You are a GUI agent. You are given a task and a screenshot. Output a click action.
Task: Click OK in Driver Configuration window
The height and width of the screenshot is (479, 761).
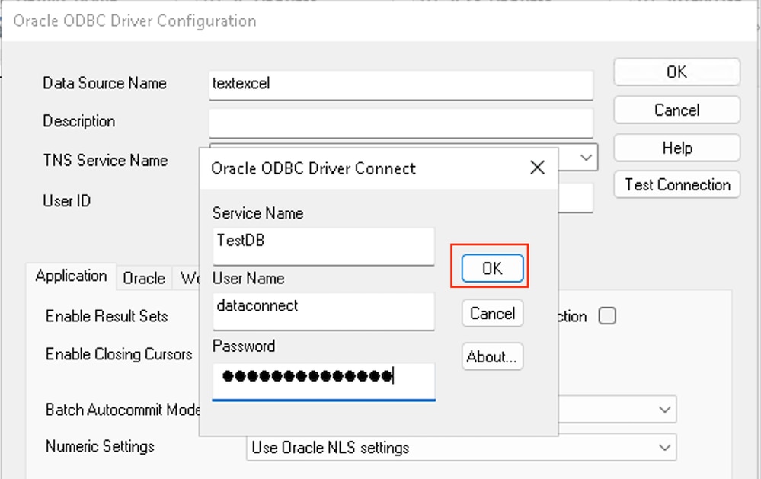(x=676, y=72)
